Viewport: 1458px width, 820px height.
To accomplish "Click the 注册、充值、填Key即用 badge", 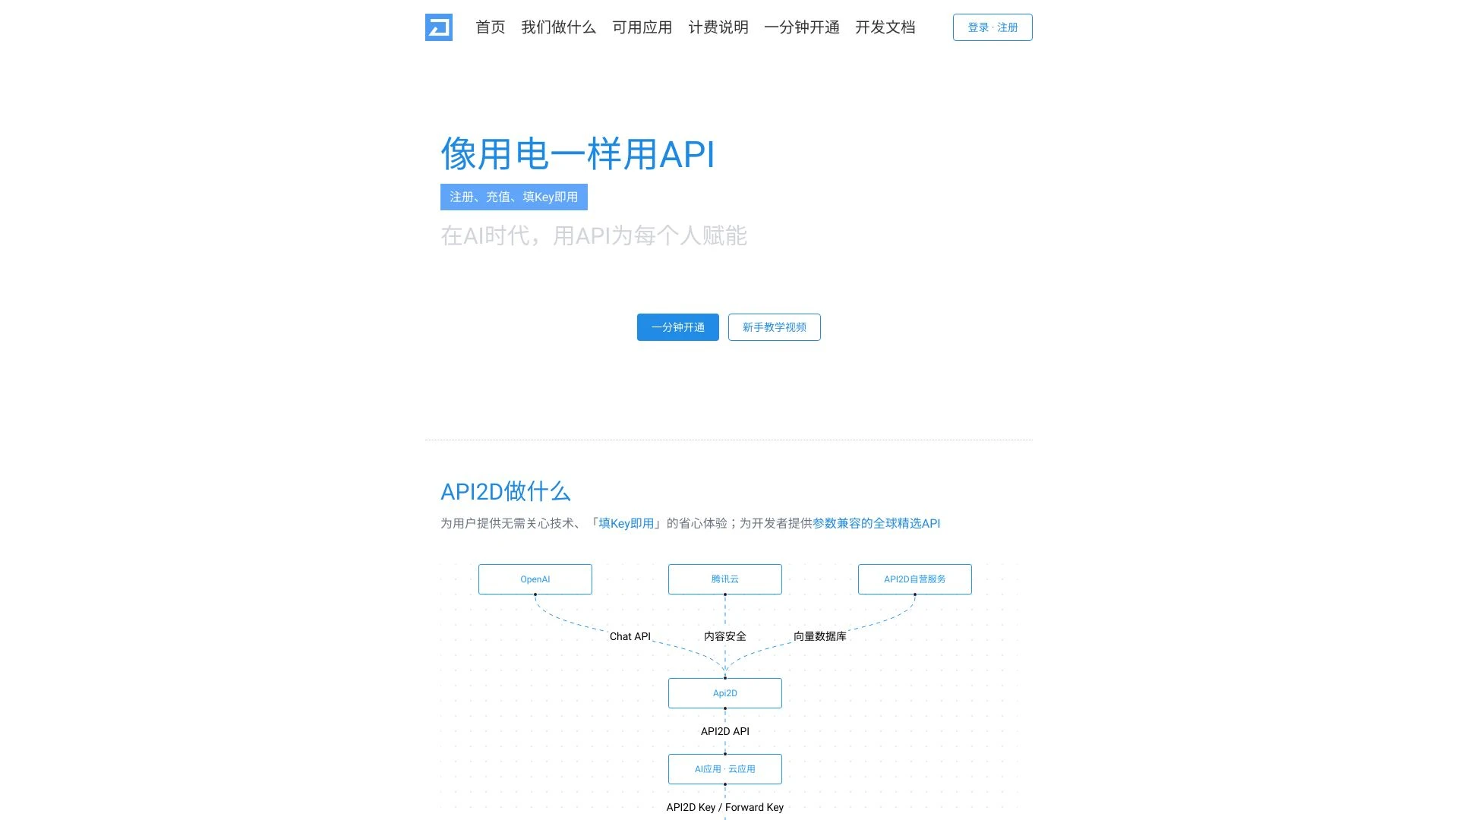I will click(514, 197).
